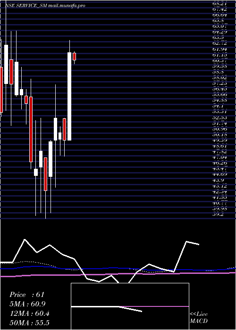Click the 44.69 price axis label

point(220,174)
